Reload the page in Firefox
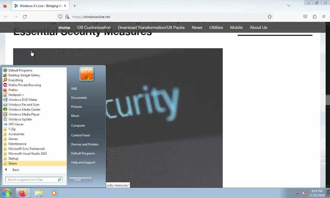The width and height of the screenshot is (330, 198). click(25, 17)
